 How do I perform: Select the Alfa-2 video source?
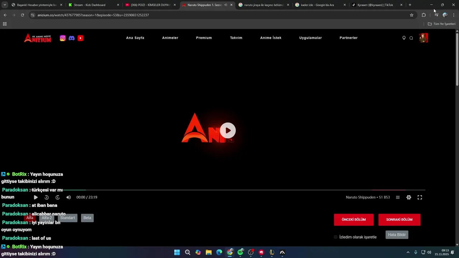click(47, 218)
